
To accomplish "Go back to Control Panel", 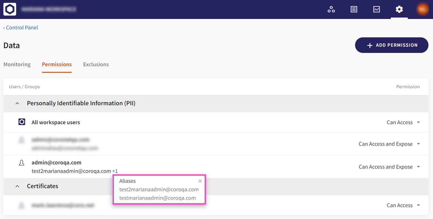I will click(21, 28).
